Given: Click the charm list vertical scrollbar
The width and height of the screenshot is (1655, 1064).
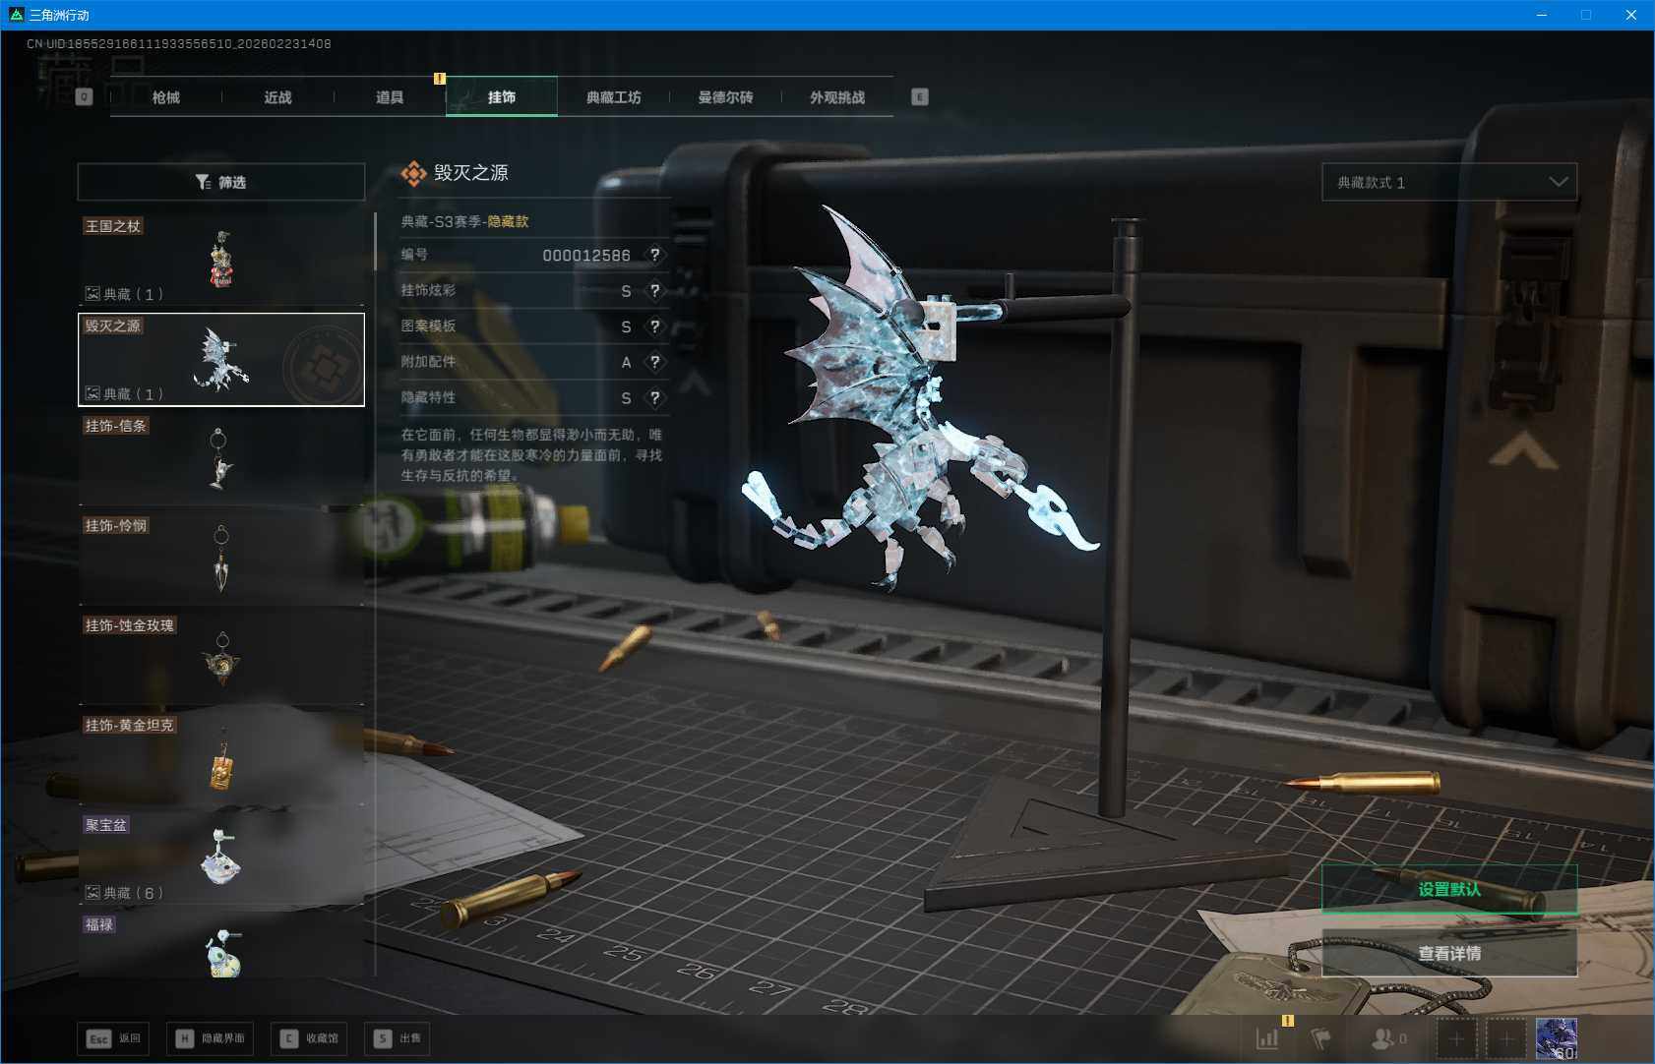Looking at the screenshot, I should point(375,242).
